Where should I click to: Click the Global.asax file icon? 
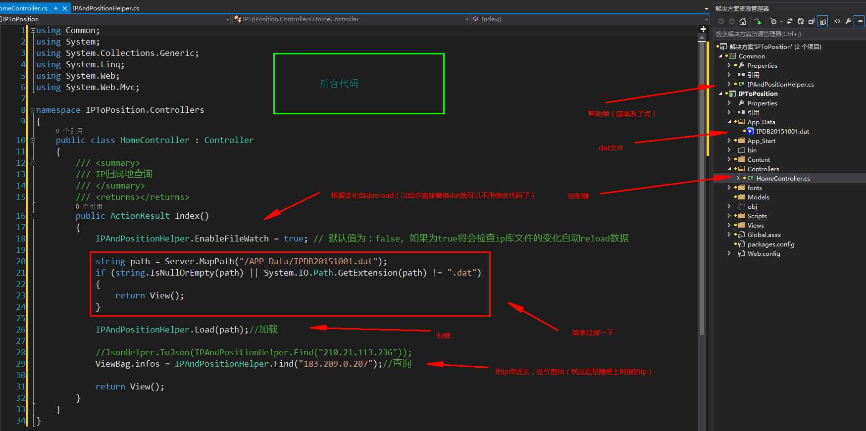(x=741, y=235)
